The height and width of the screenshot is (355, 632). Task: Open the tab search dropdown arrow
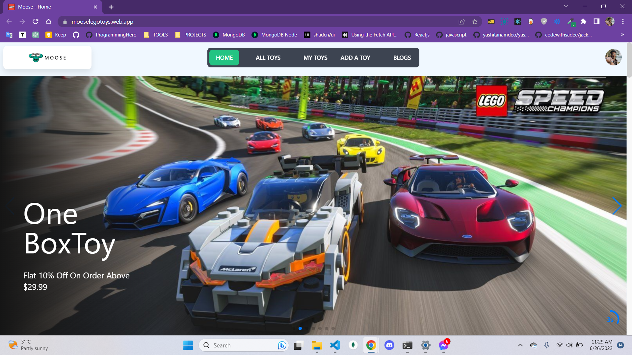(566, 6)
